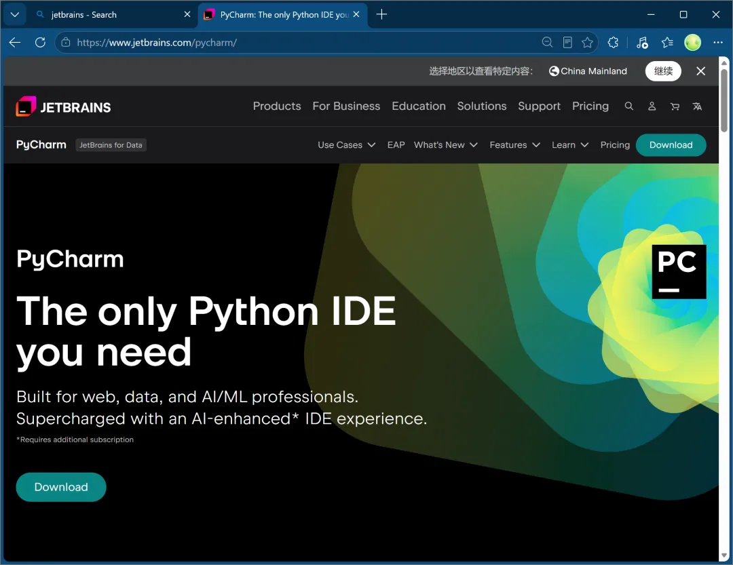Reload the current page

point(40,43)
